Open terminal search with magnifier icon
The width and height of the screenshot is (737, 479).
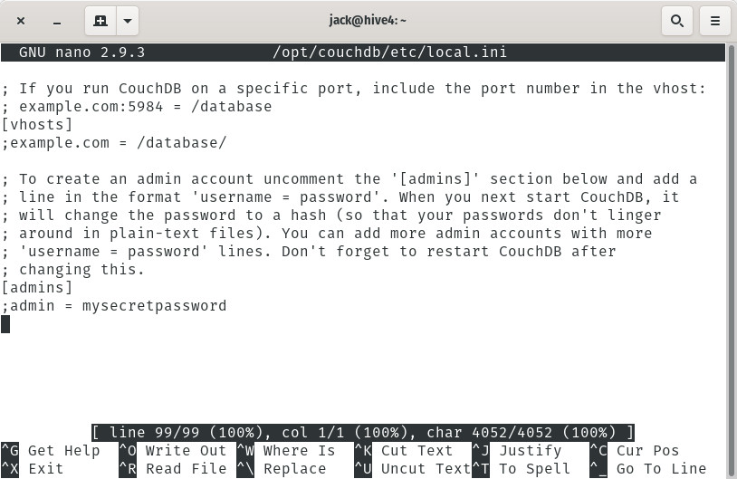[677, 21]
